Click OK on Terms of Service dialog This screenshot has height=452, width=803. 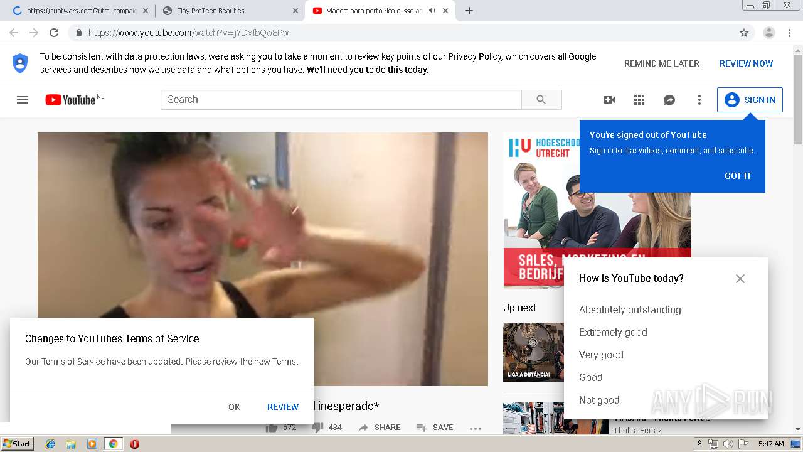tap(235, 407)
